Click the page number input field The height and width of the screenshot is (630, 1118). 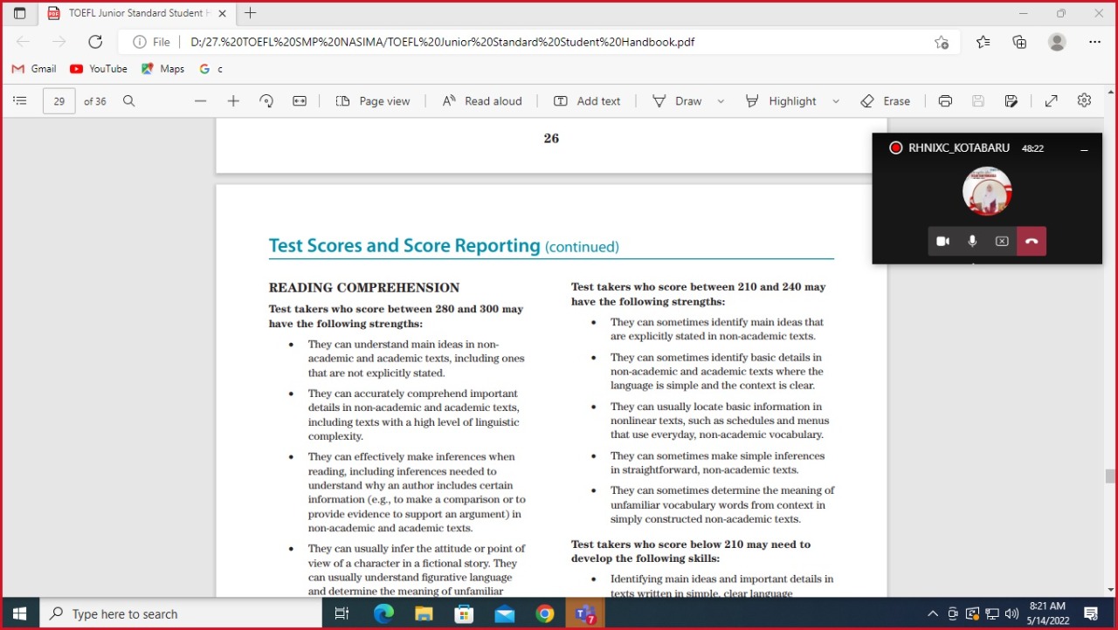59,101
